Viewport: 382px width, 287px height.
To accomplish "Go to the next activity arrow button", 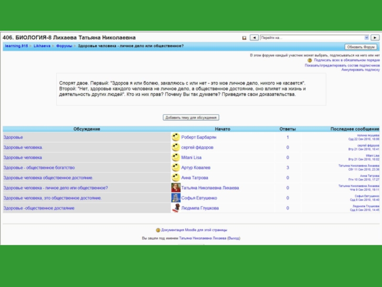I will (375, 38).
